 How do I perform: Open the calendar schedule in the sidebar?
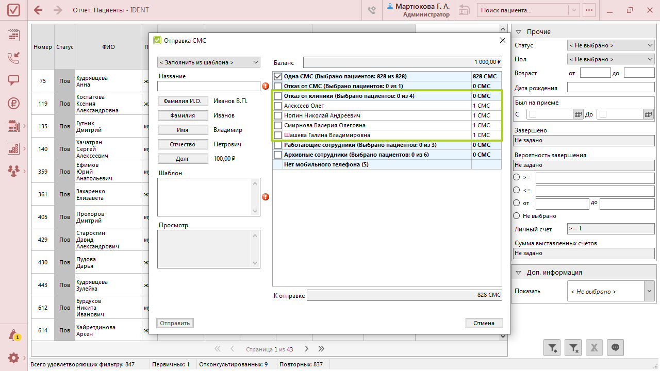pyautogui.click(x=14, y=35)
